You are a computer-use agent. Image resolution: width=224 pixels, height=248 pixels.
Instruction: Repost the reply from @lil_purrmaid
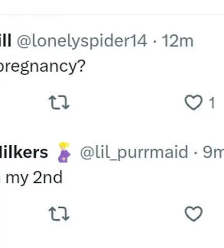(x=59, y=214)
